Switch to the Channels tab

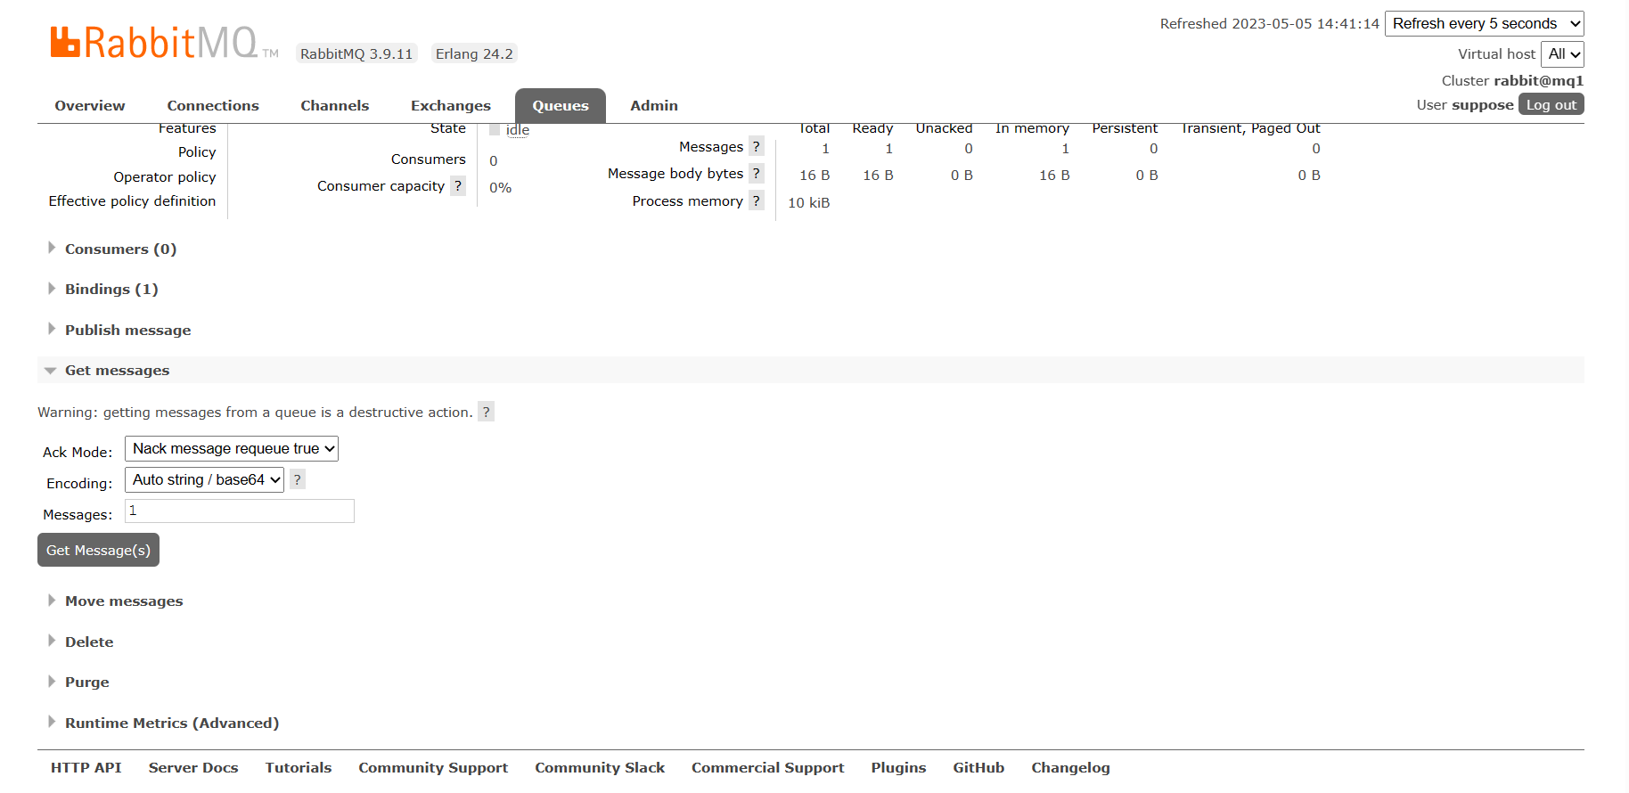coord(334,105)
